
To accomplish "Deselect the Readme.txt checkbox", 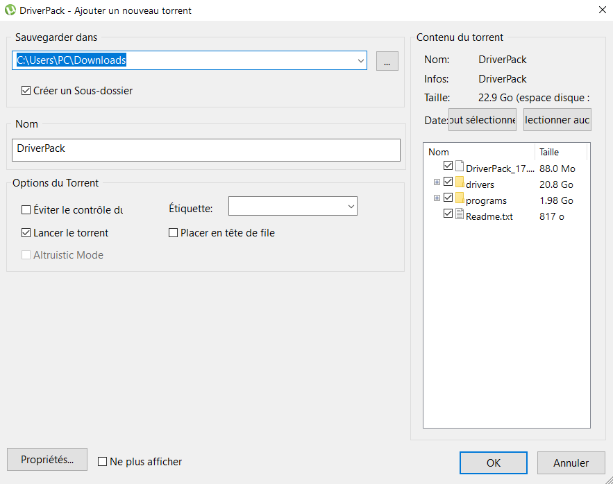I will tap(448, 214).
